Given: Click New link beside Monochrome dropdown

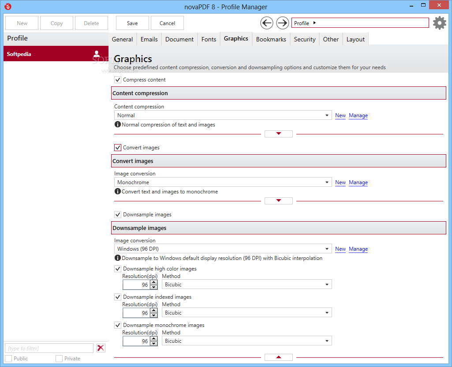Looking at the screenshot, I should pyautogui.click(x=340, y=182).
